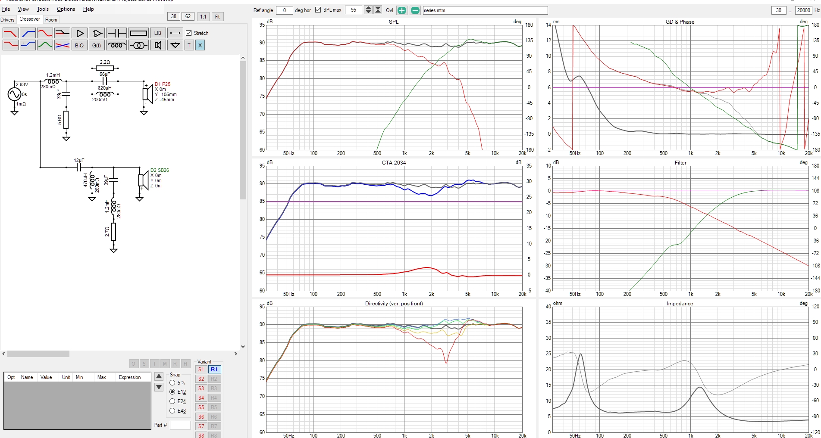
Task: Select the 5 % snap option
Action: point(172,382)
